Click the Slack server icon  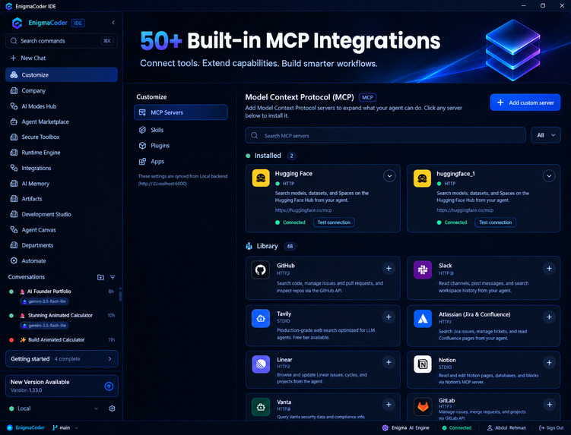(423, 270)
